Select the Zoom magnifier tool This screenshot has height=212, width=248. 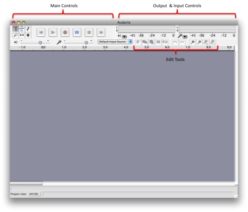16,35
